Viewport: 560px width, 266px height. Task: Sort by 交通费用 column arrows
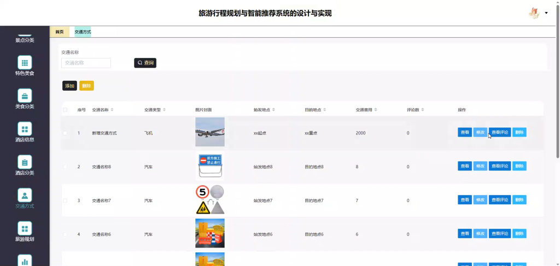376,110
